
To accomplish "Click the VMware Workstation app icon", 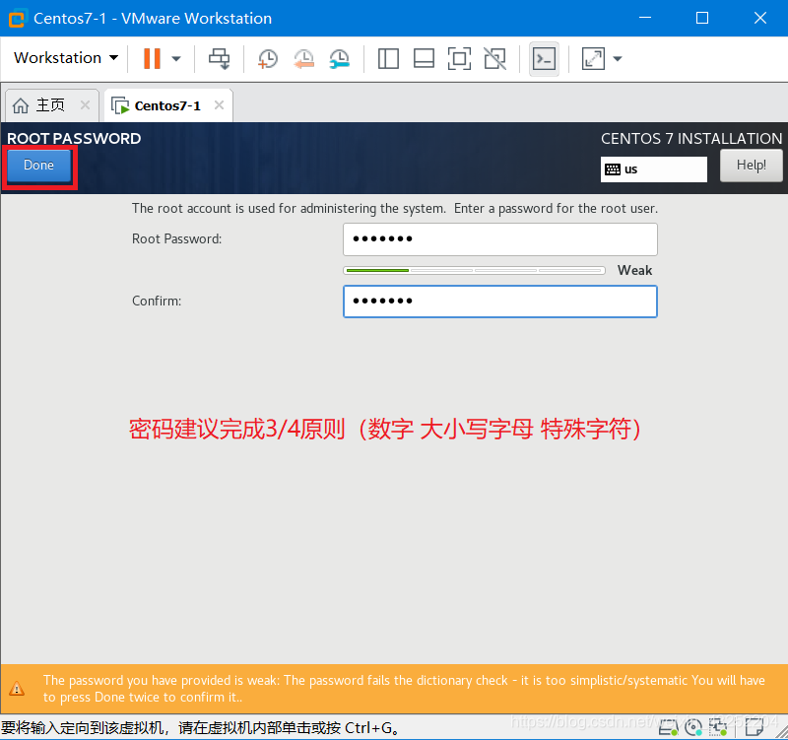I will (x=16, y=19).
